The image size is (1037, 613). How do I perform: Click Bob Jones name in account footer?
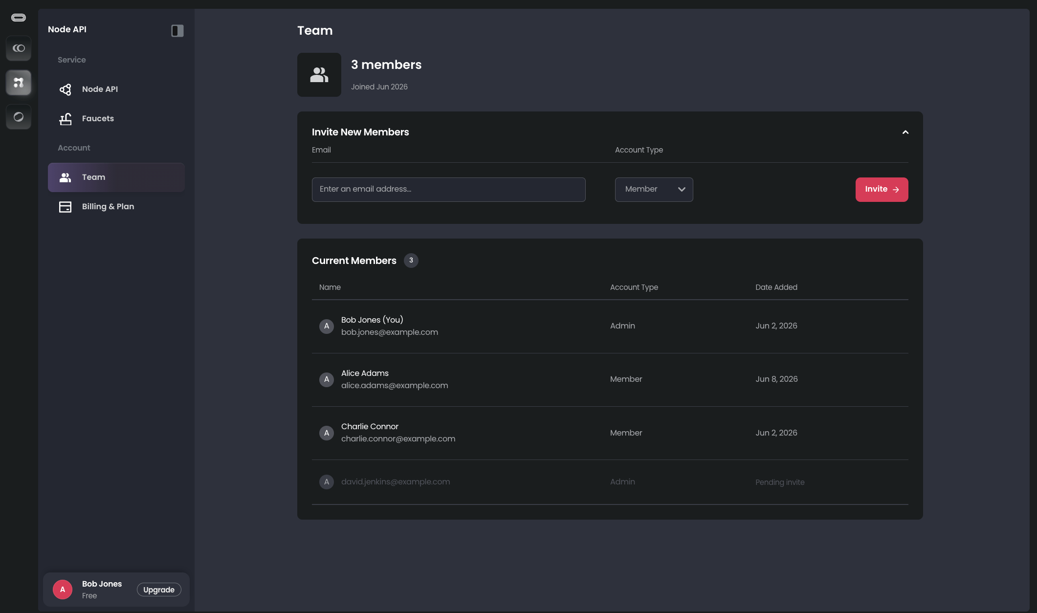point(102,584)
